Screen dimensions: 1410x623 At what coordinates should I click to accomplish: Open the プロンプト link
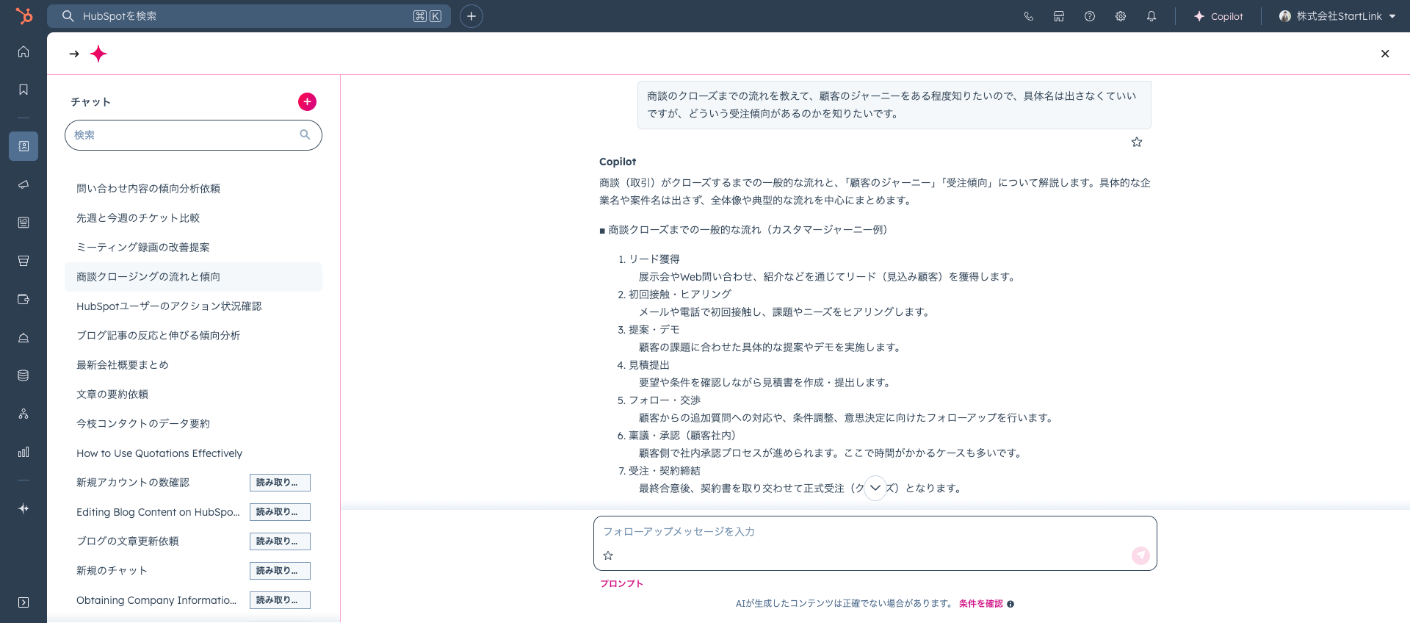(621, 584)
